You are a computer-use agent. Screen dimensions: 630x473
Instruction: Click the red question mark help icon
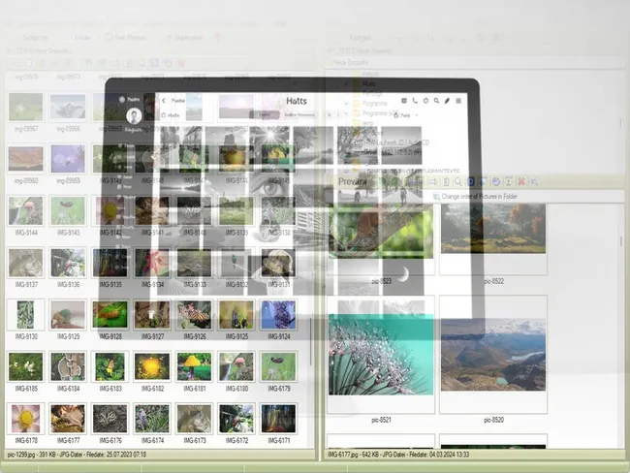[x=217, y=38]
